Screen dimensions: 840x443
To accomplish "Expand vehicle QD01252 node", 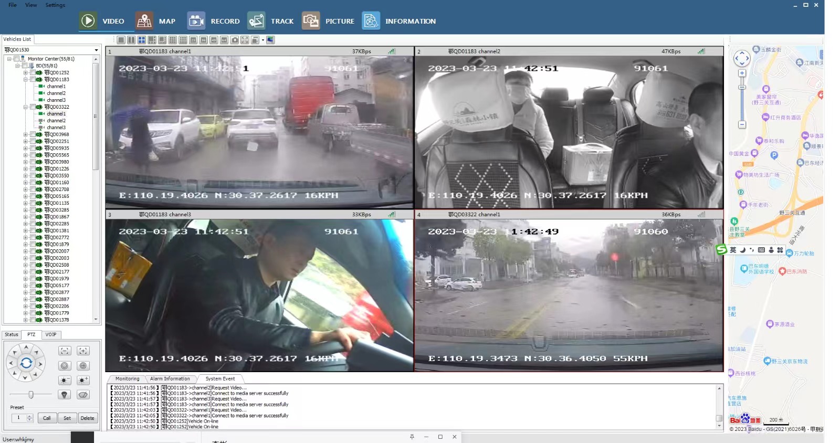I will point(25,72).
